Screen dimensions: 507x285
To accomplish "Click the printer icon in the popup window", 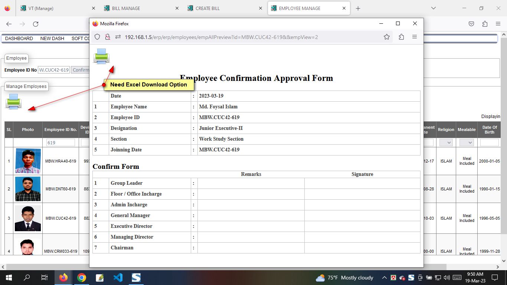I will [x=101, y=56].
